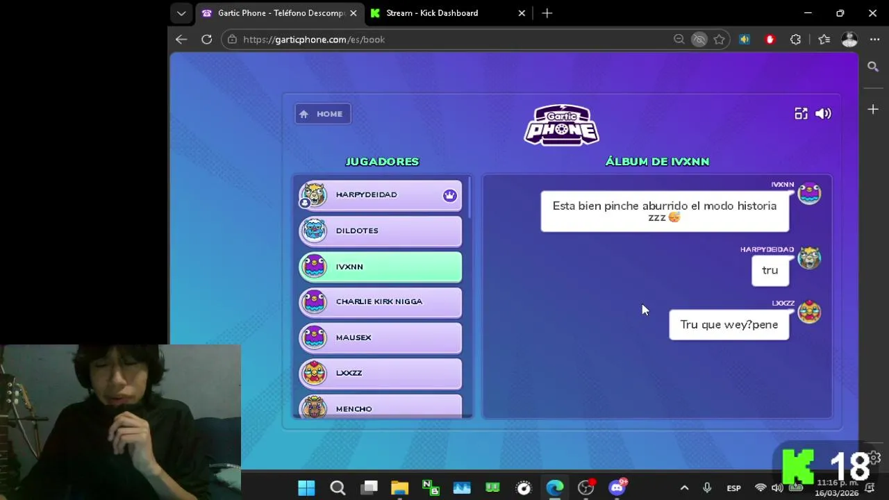Add this page to favorites star

coord(720,40)
